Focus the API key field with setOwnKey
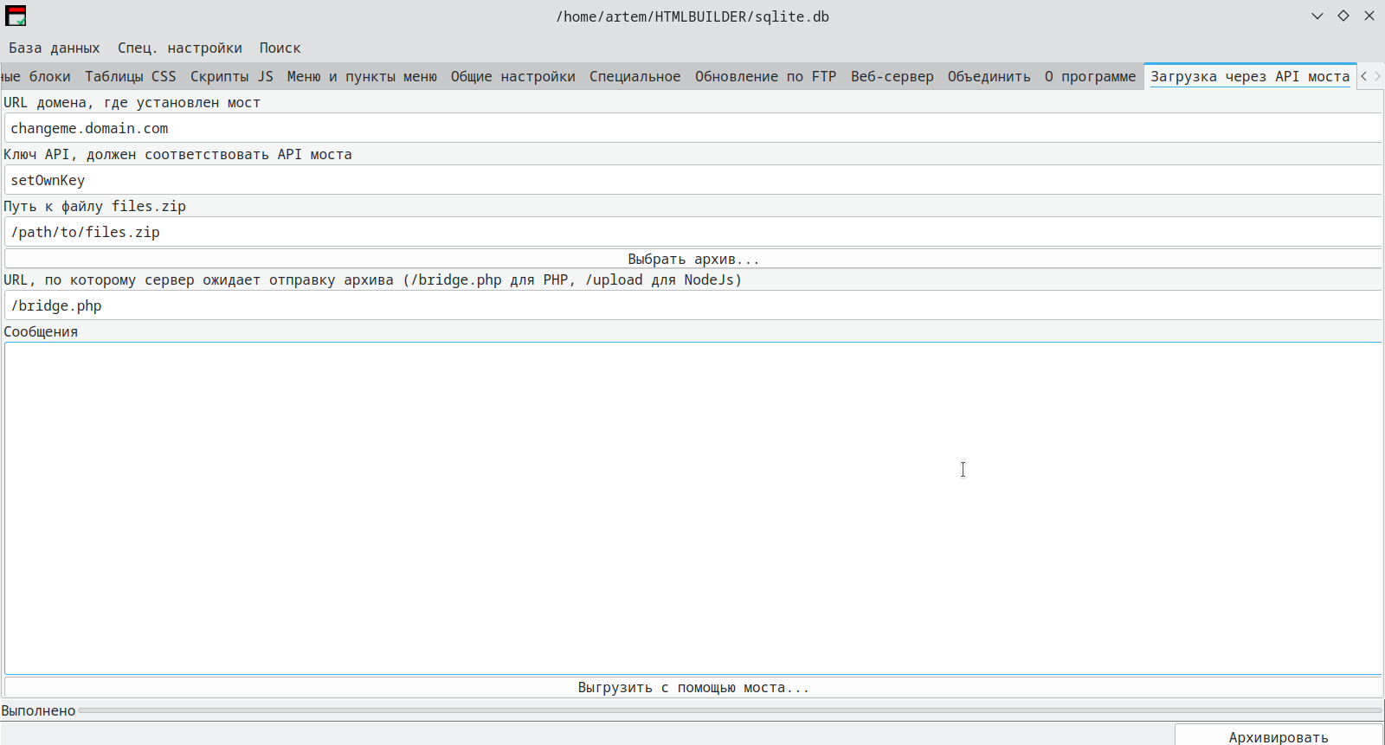This screenshot has width=1385, height=745. tap(693, 180)
